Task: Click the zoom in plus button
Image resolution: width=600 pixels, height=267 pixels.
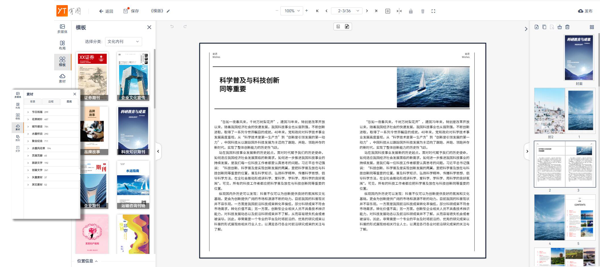Action: [307, 11]
